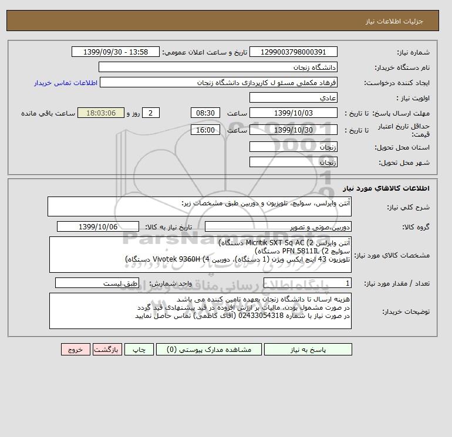Click the ایجاد کننده درخواست label

397,83
